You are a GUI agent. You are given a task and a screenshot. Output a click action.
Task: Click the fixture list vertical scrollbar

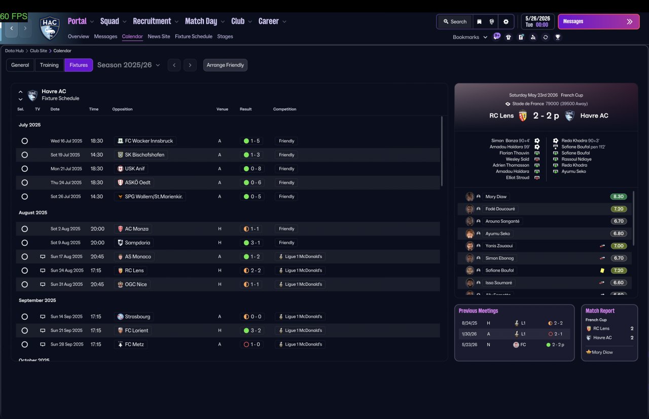coord(442,151)
